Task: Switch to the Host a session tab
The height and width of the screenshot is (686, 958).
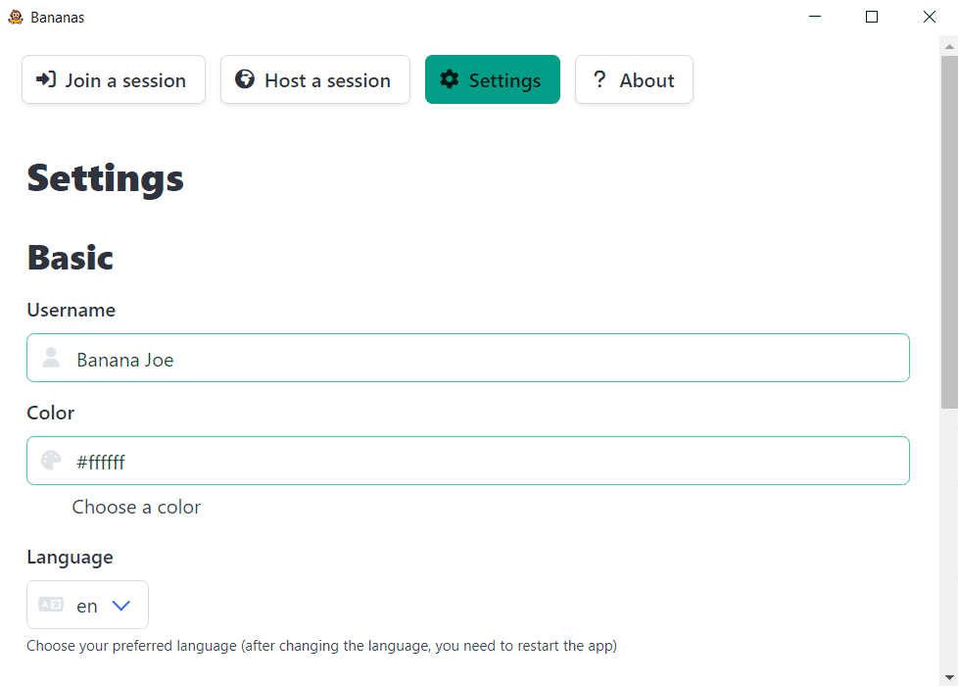Action: 315,79
